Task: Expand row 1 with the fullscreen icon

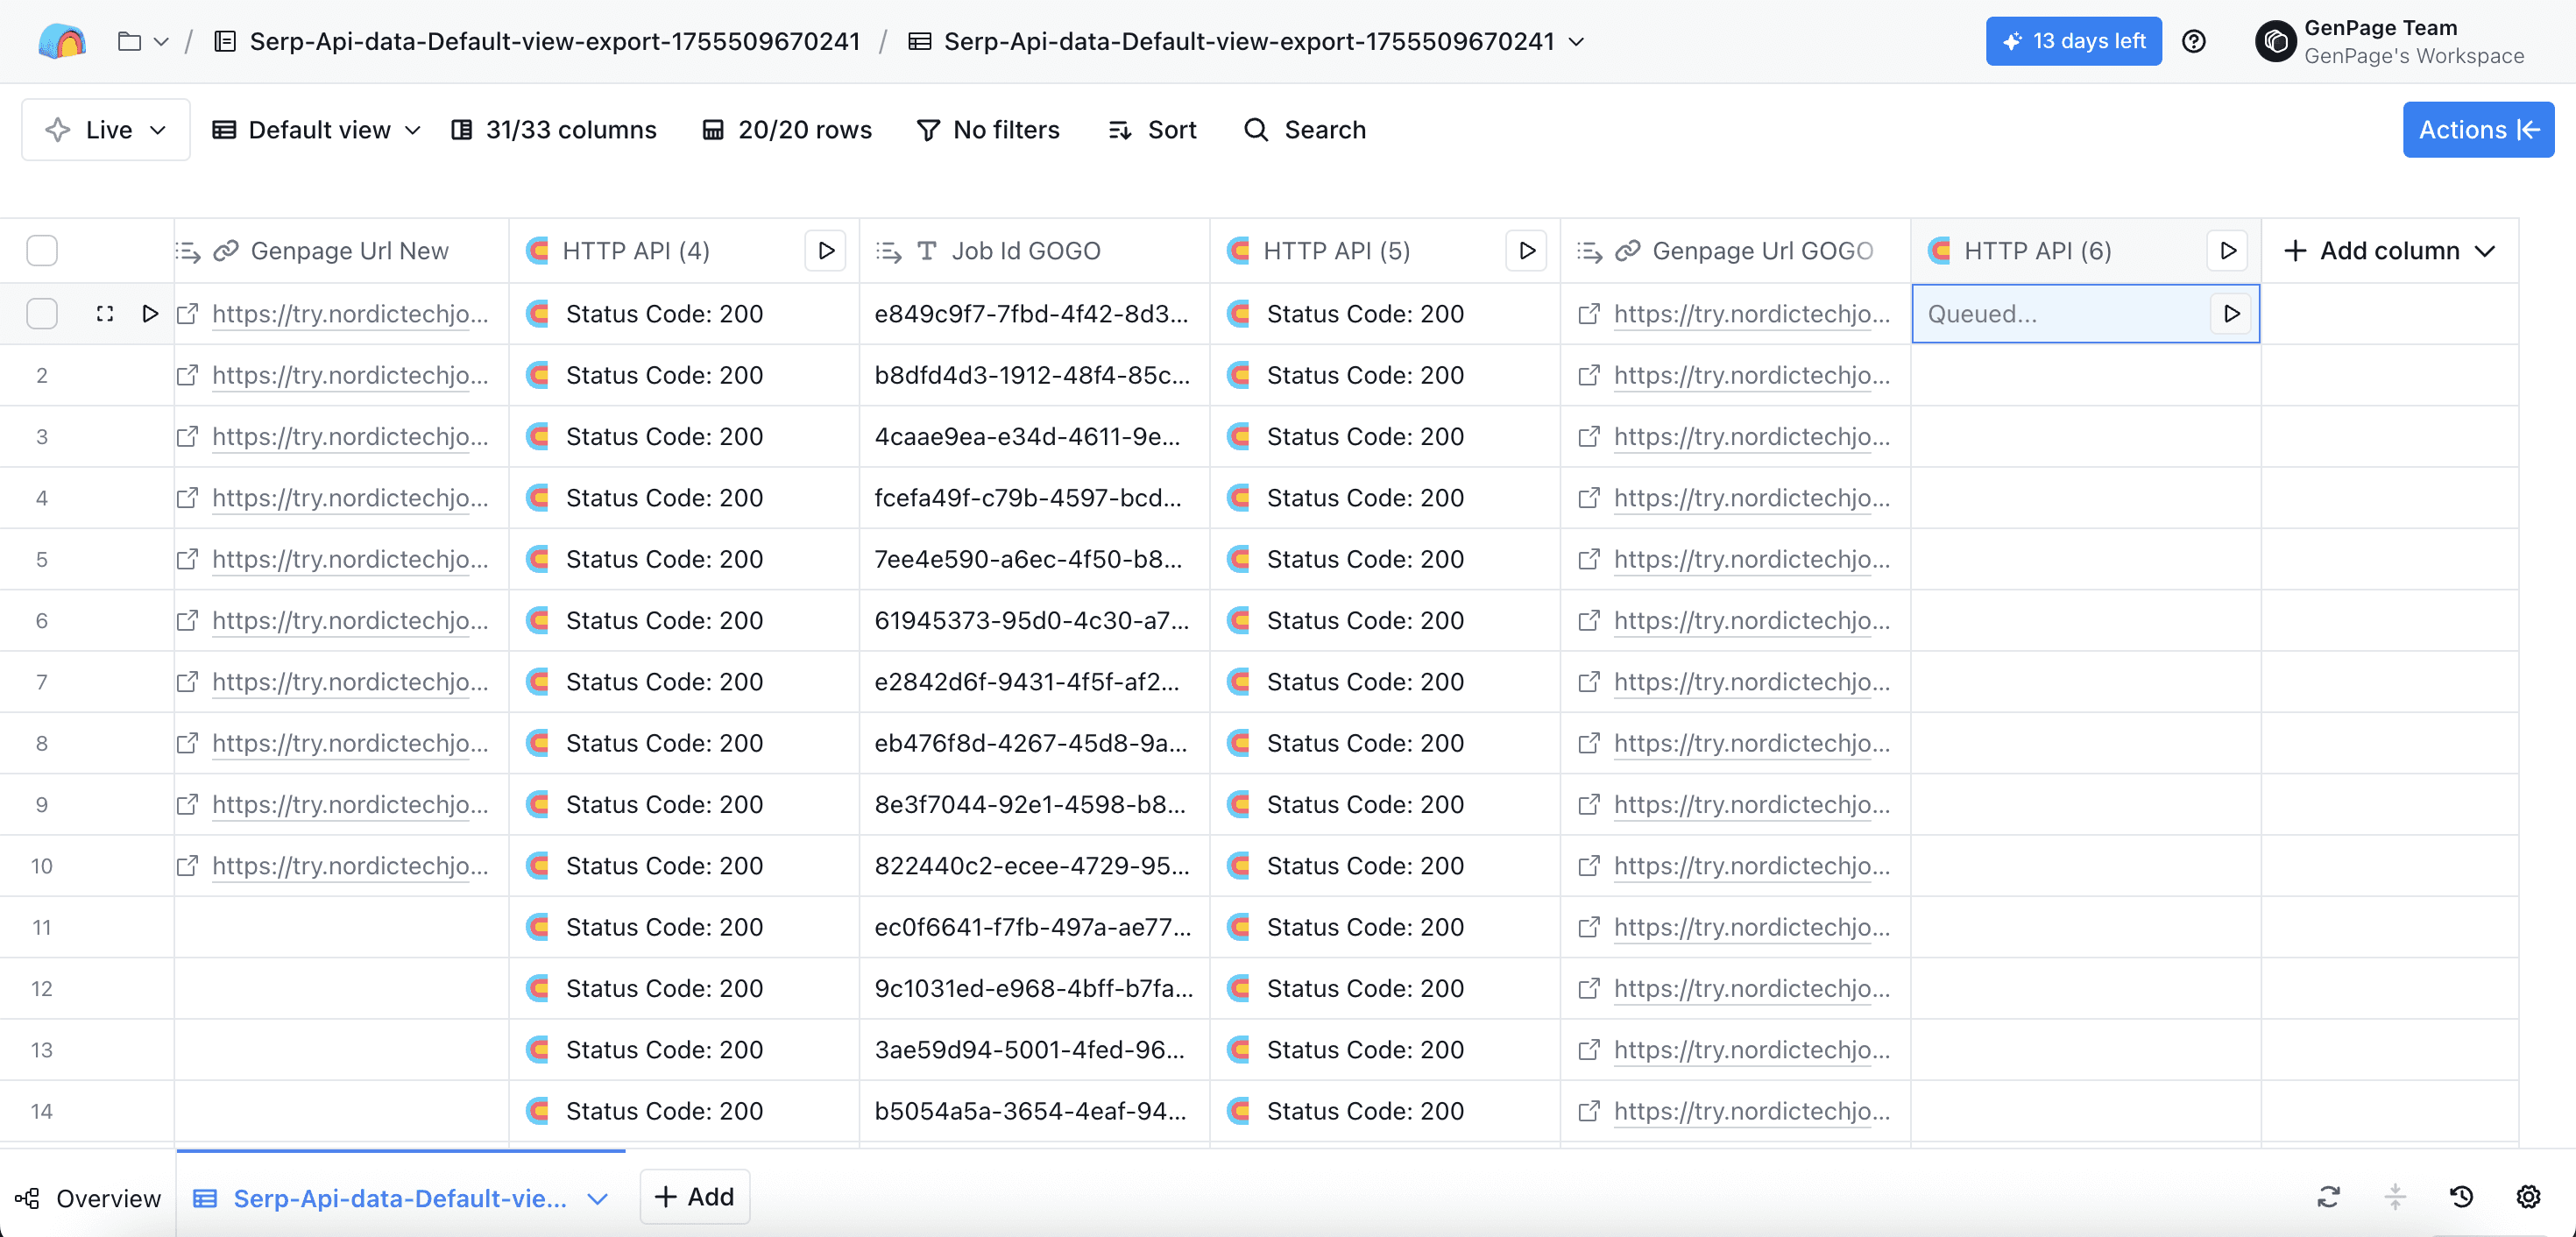Action: (x=105, y=314)
